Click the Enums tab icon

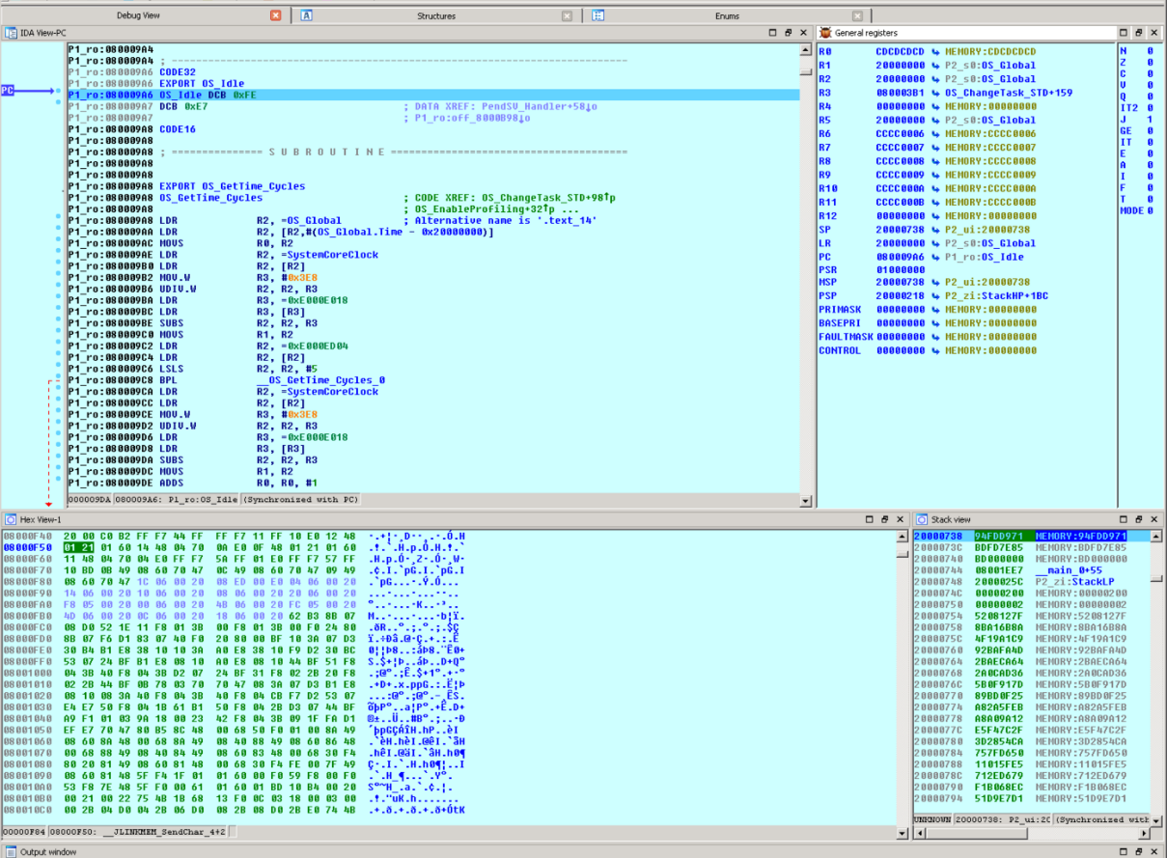coord(598,15)
